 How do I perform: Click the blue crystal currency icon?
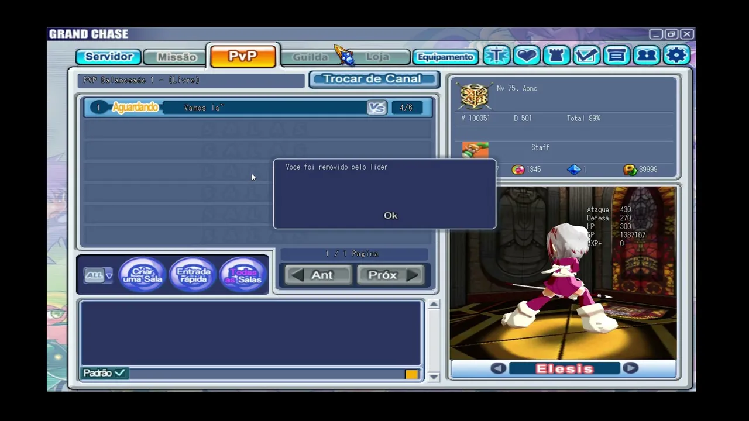(574, 170)
